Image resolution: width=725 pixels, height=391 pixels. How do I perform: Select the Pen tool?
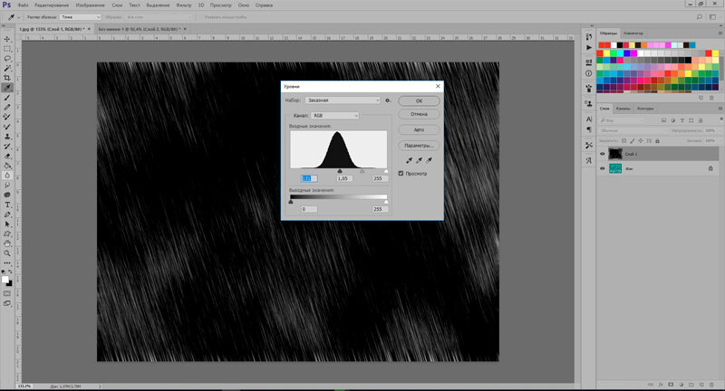point(7,215)
